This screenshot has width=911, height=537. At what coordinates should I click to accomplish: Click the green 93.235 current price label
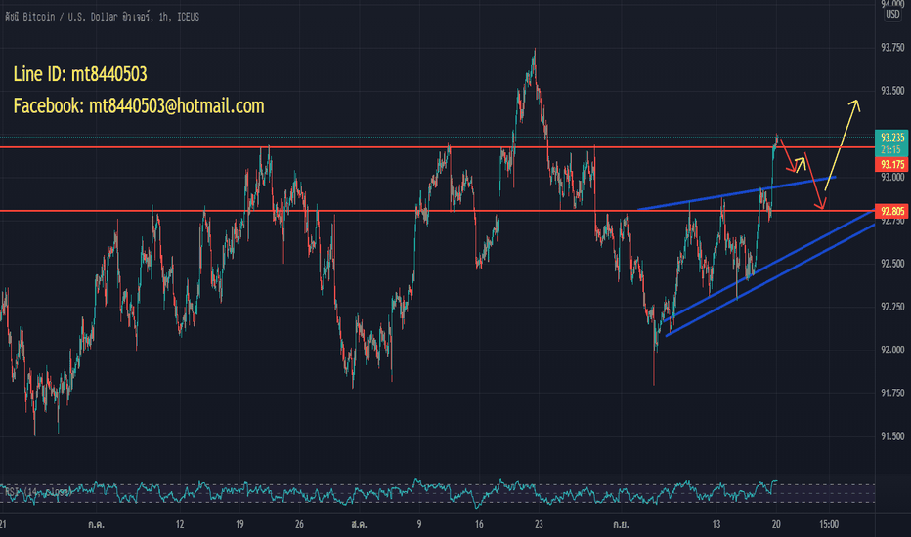coord(891,137)
